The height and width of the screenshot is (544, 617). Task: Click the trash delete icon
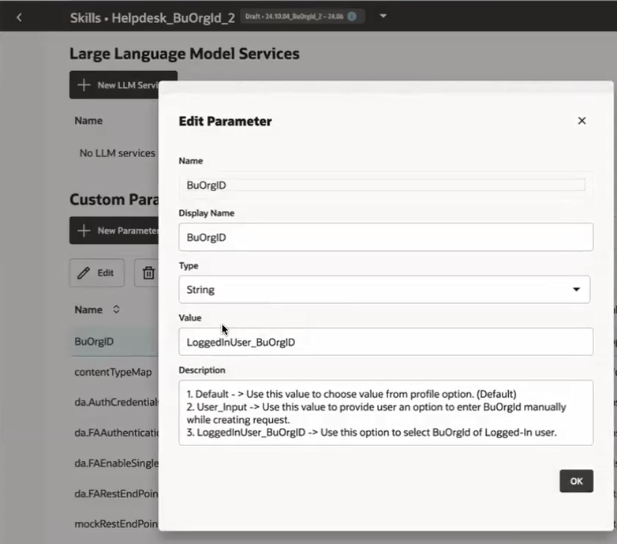pos(148,272)
